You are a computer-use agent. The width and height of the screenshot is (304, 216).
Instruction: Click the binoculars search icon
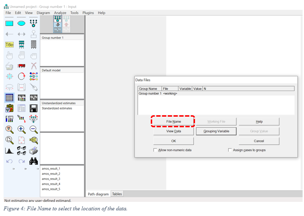[x=34, y=161]
